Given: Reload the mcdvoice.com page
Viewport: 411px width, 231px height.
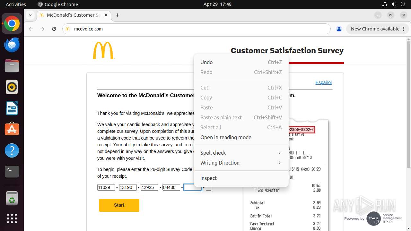Looking at the screenshot, I should point(54,29).
